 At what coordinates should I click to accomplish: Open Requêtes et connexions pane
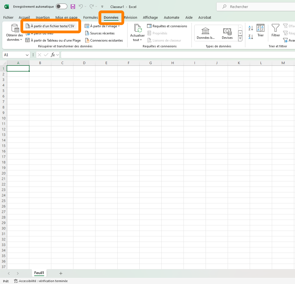(167, 26)
